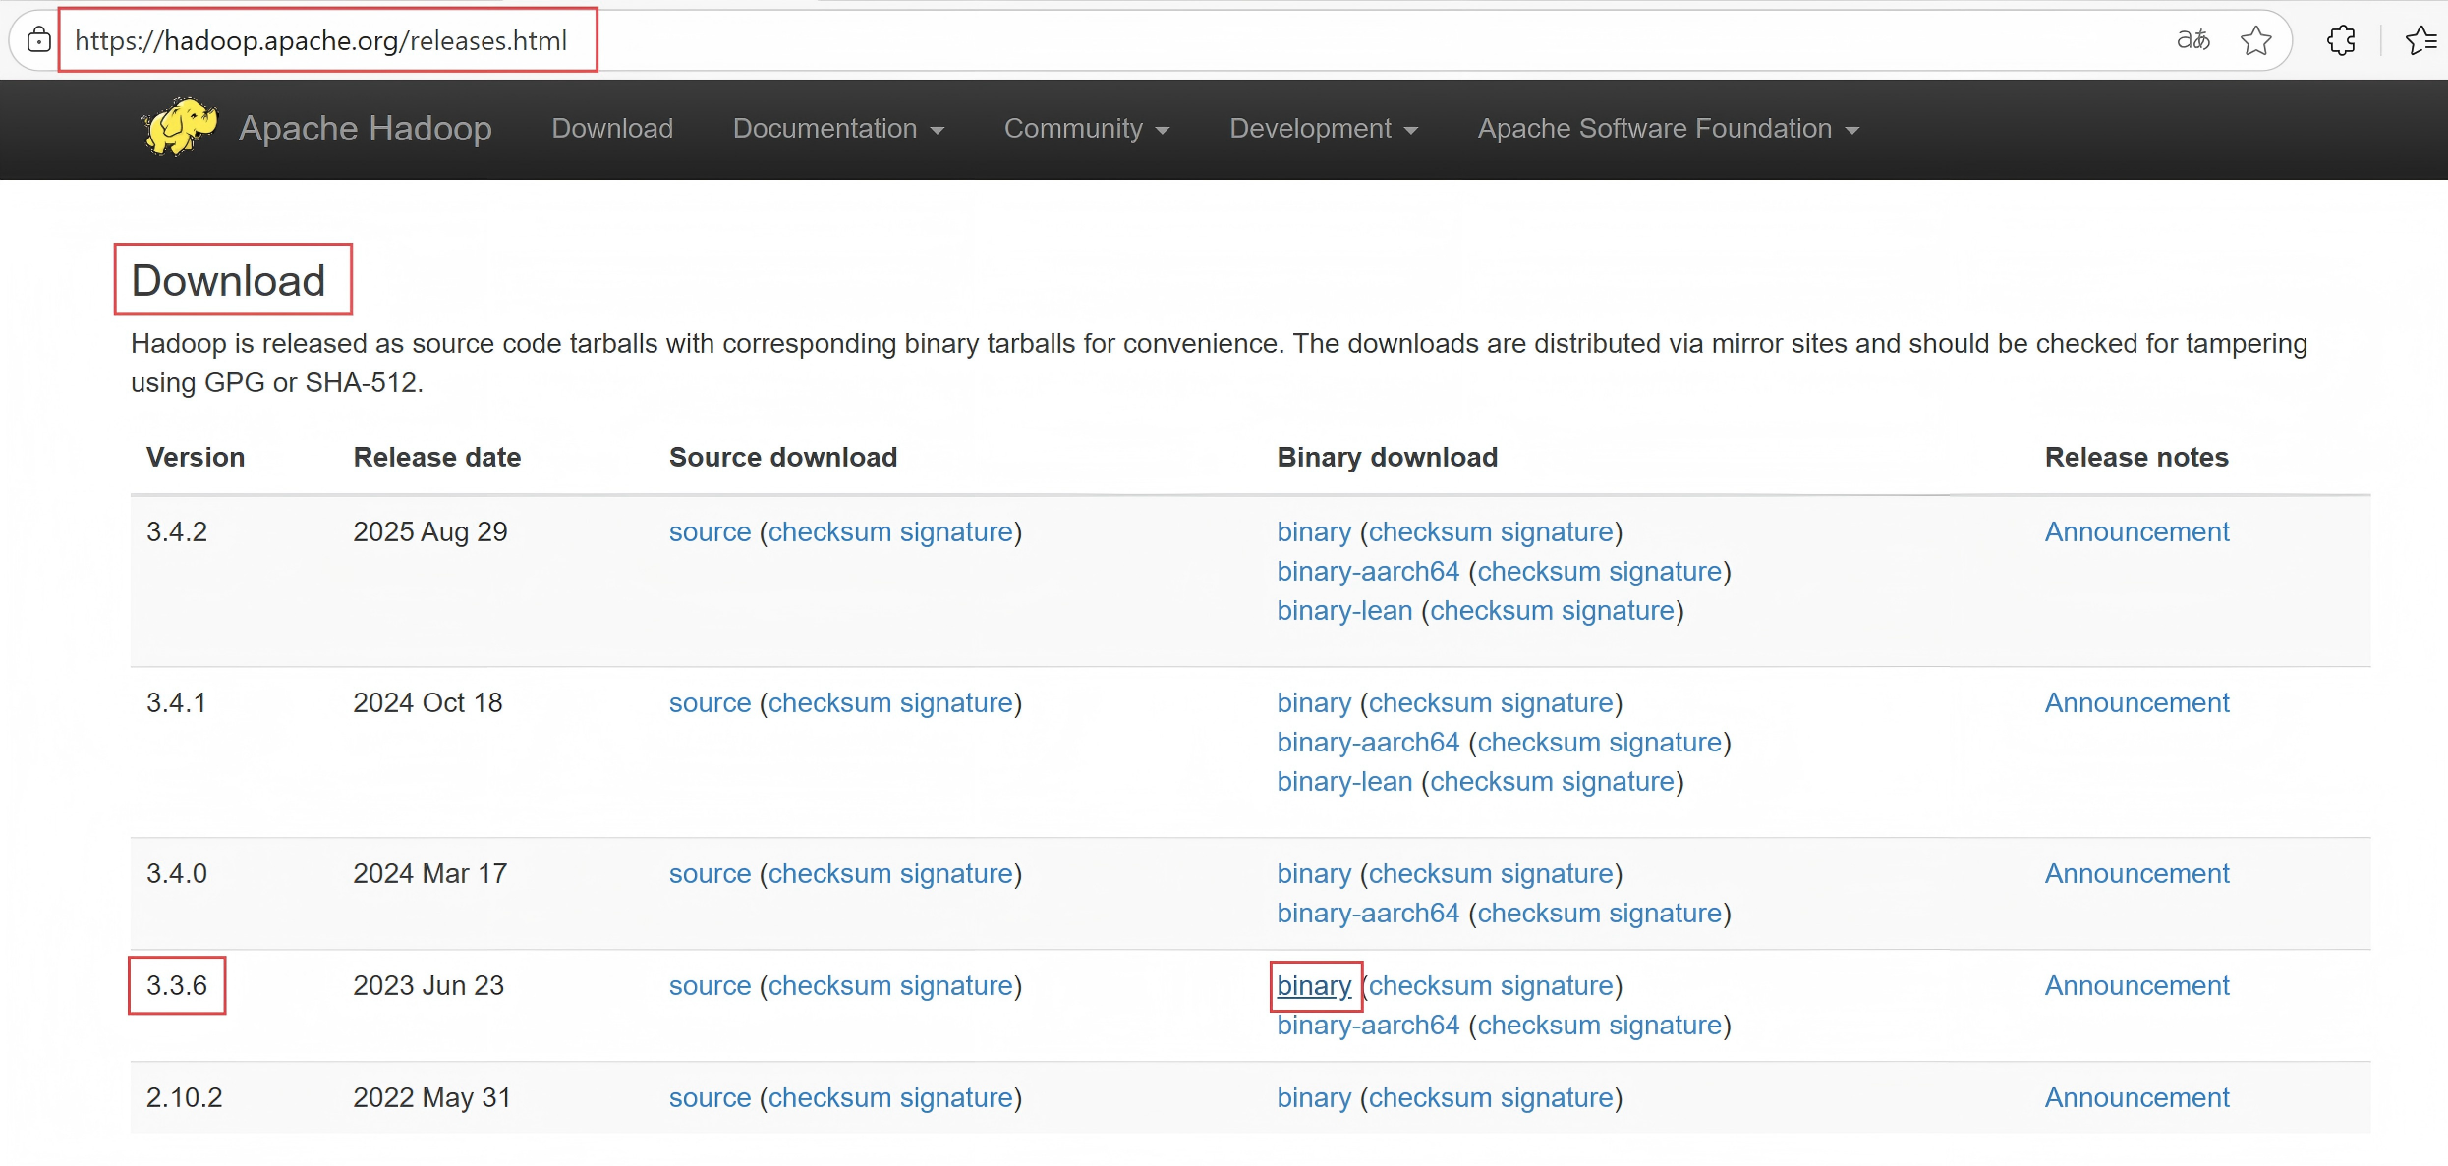
Task: Click version cell 3.3.6
Action: point(177,985)
